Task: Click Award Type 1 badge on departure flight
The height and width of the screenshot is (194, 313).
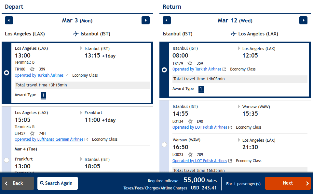Action: point(43,95)
